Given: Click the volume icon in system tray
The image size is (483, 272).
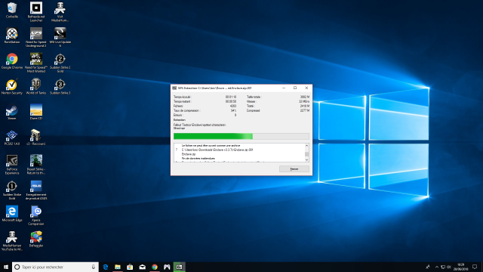Looking at the screenshot, I should 448,267.
